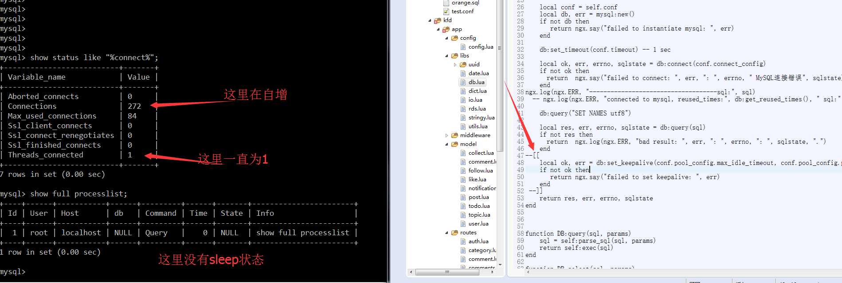The height and width of the screenshot is (283, 842).
Task: Open the utils.lua file icon
Action: click(x=463, y=126)
